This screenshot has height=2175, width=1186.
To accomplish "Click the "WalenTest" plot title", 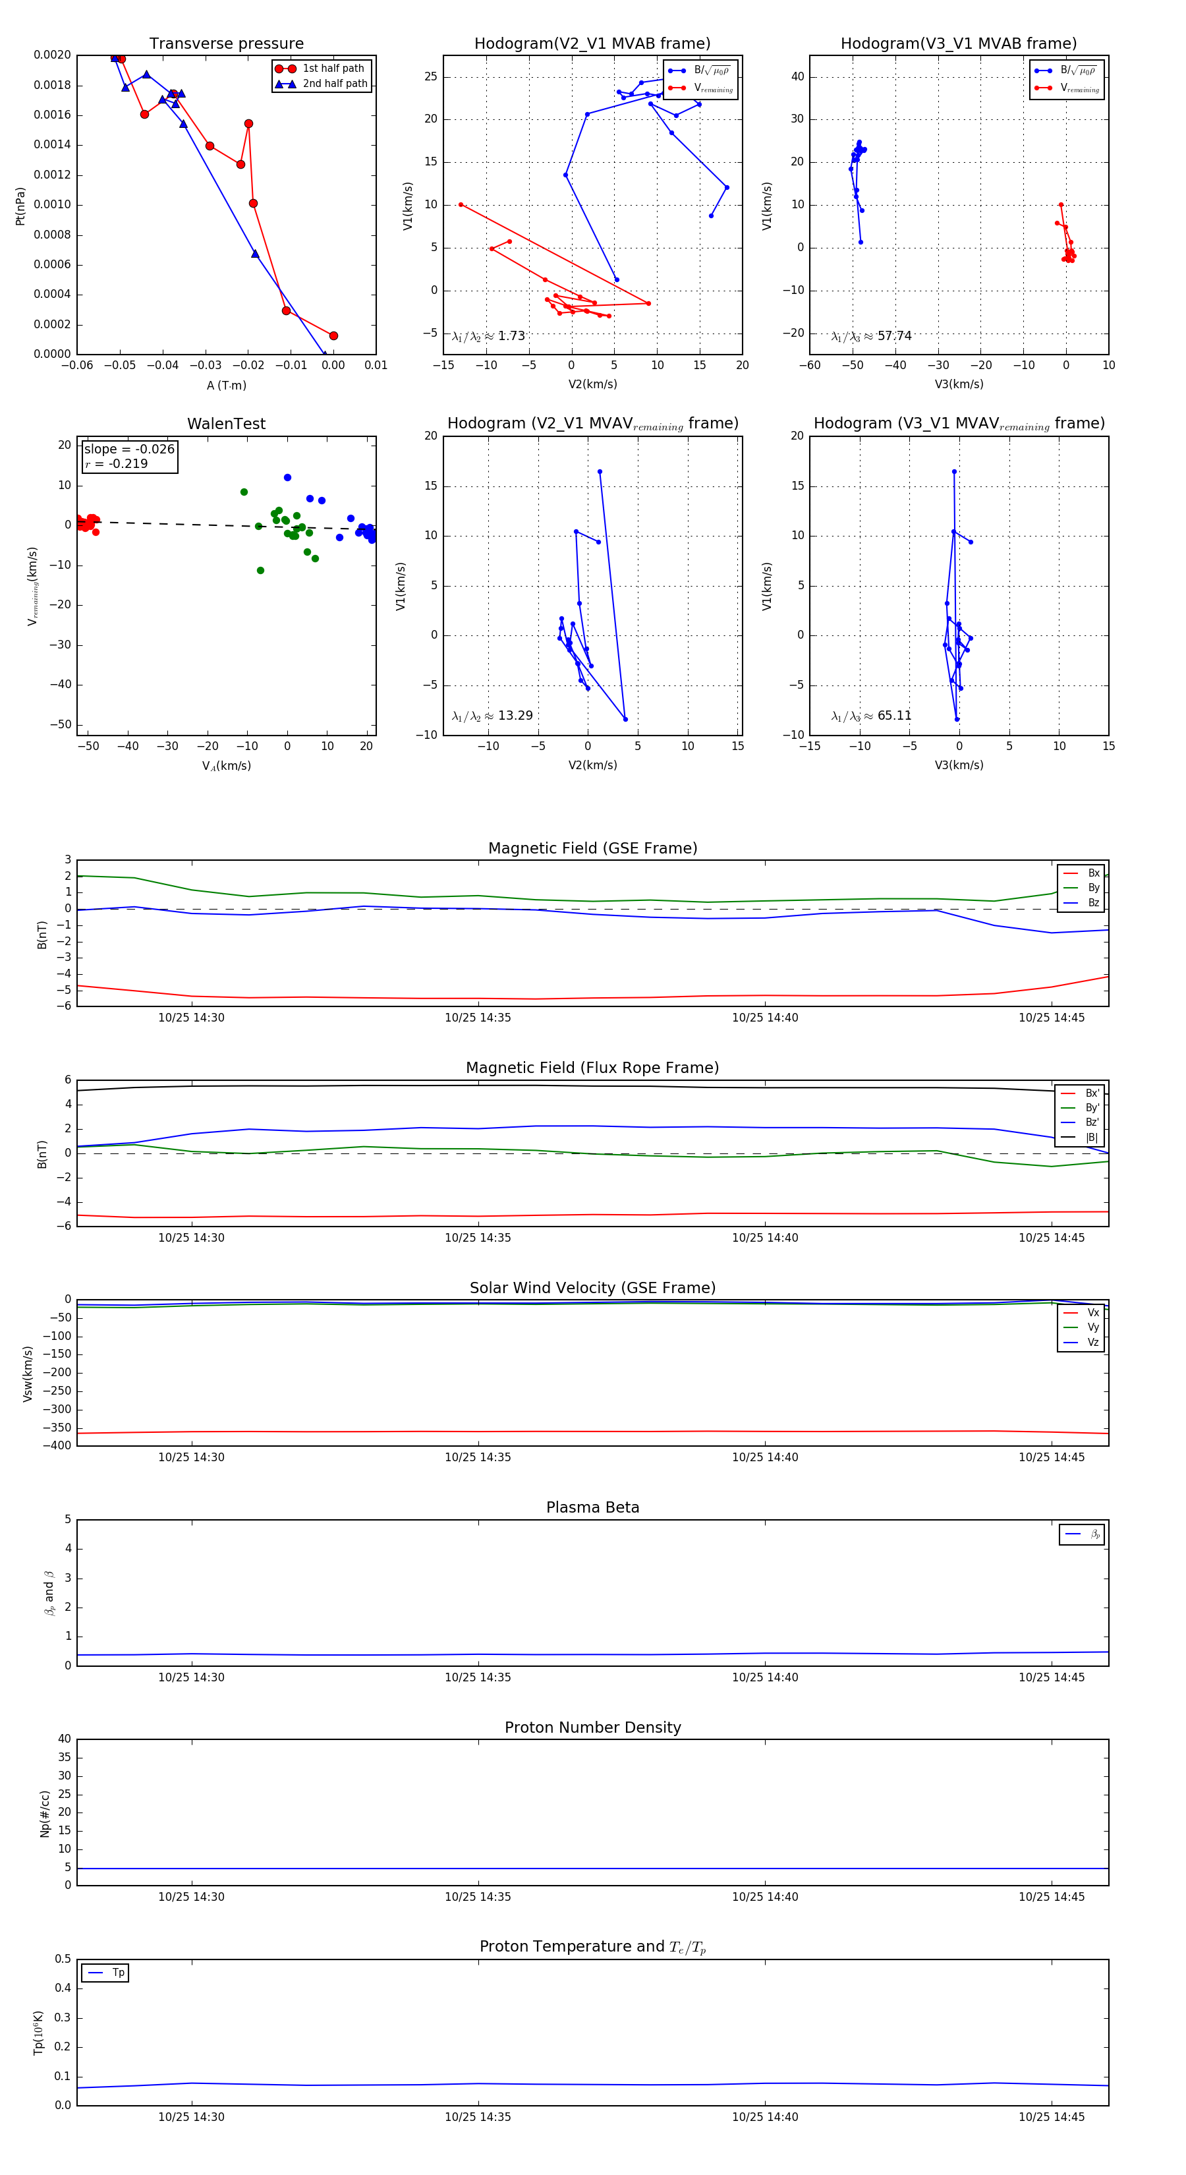I will click(x=226, y=424).
